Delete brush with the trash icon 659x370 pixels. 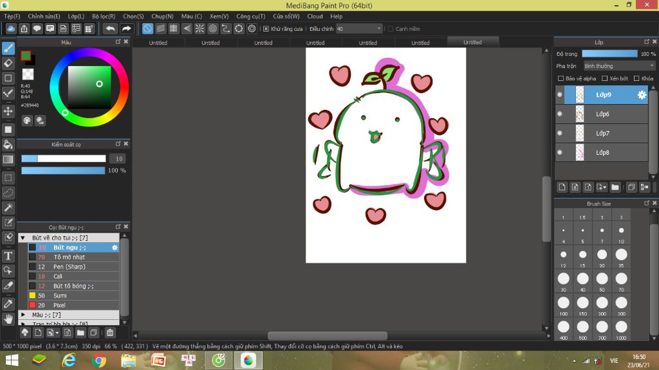[x=109, y=333]
